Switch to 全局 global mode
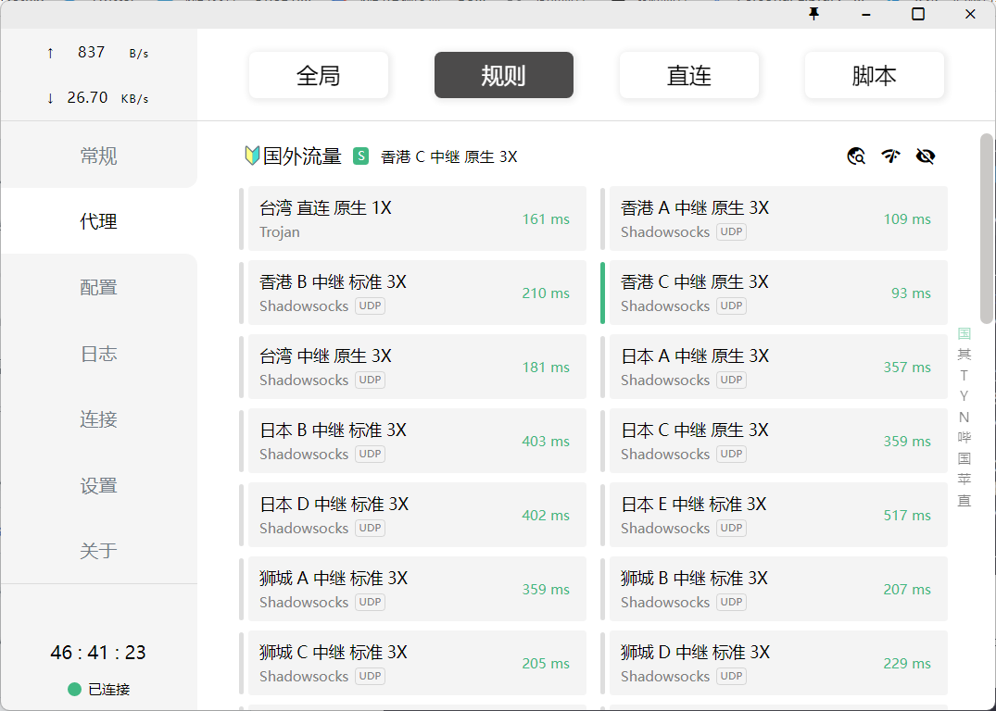Image resolution: width=996 pixels, height=711 pixels. pyautogui.click(x=318, y=75)
